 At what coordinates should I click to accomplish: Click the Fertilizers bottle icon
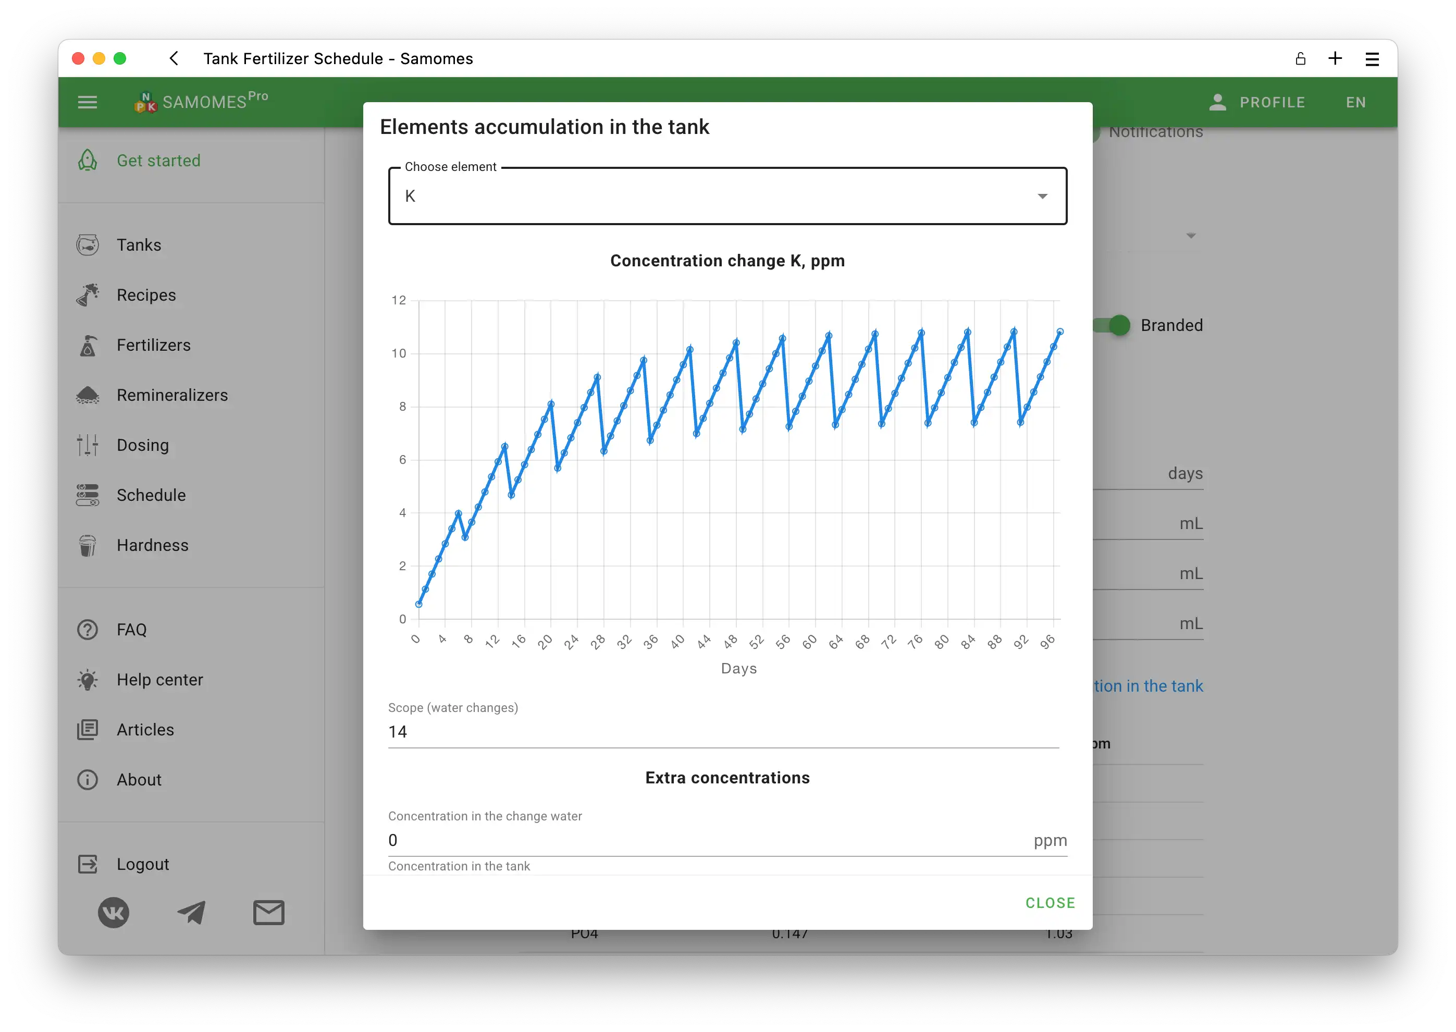(88, 345)
